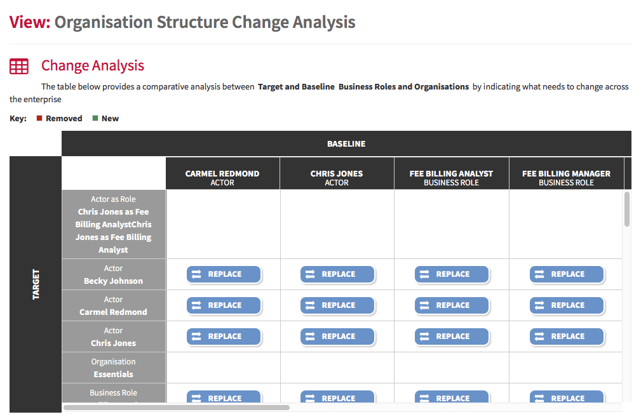The height and width of the screenshot is (419, 641).
Task: Click the vertical table scrollbar thumb
Action: (x=626, y=209)
